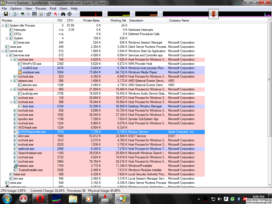Open the Find menu
Screen dimensions: 272x204
click(53, 8)
